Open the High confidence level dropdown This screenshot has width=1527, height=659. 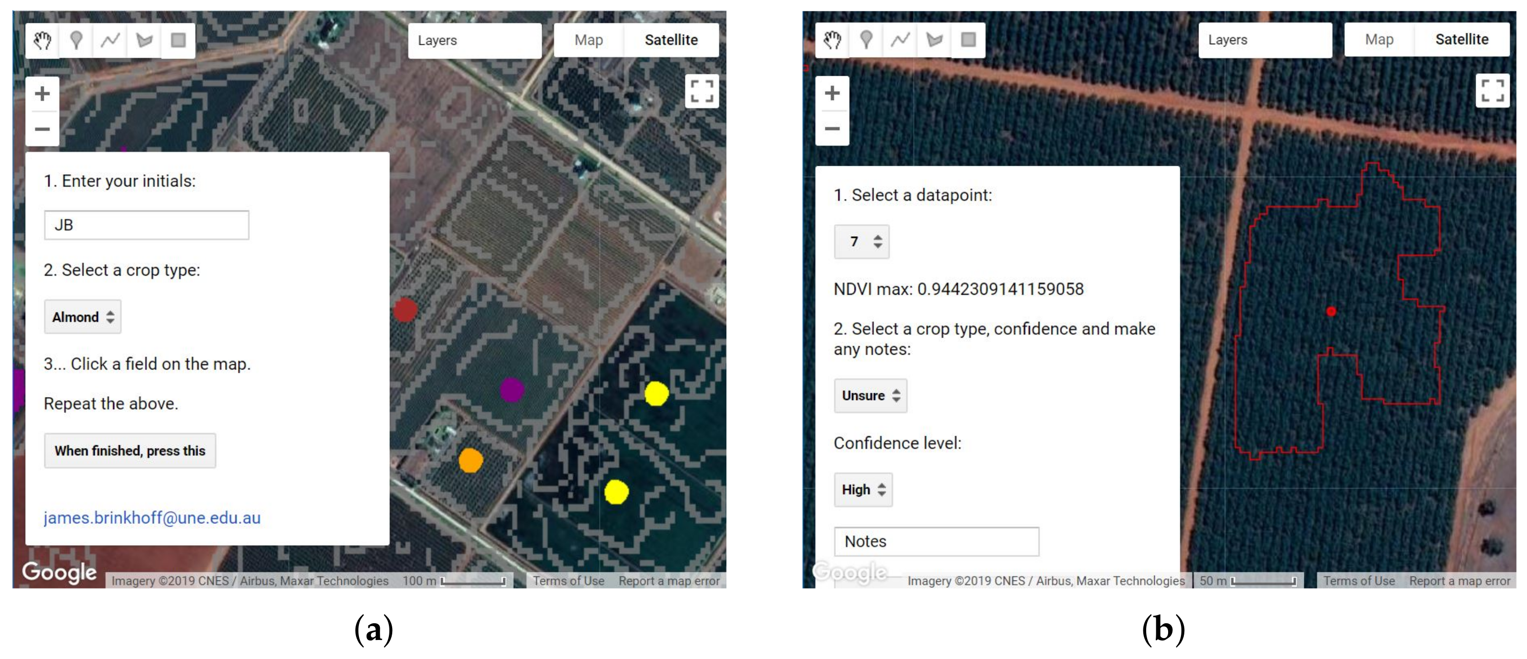pyautogui.click(x=863, y=489)
